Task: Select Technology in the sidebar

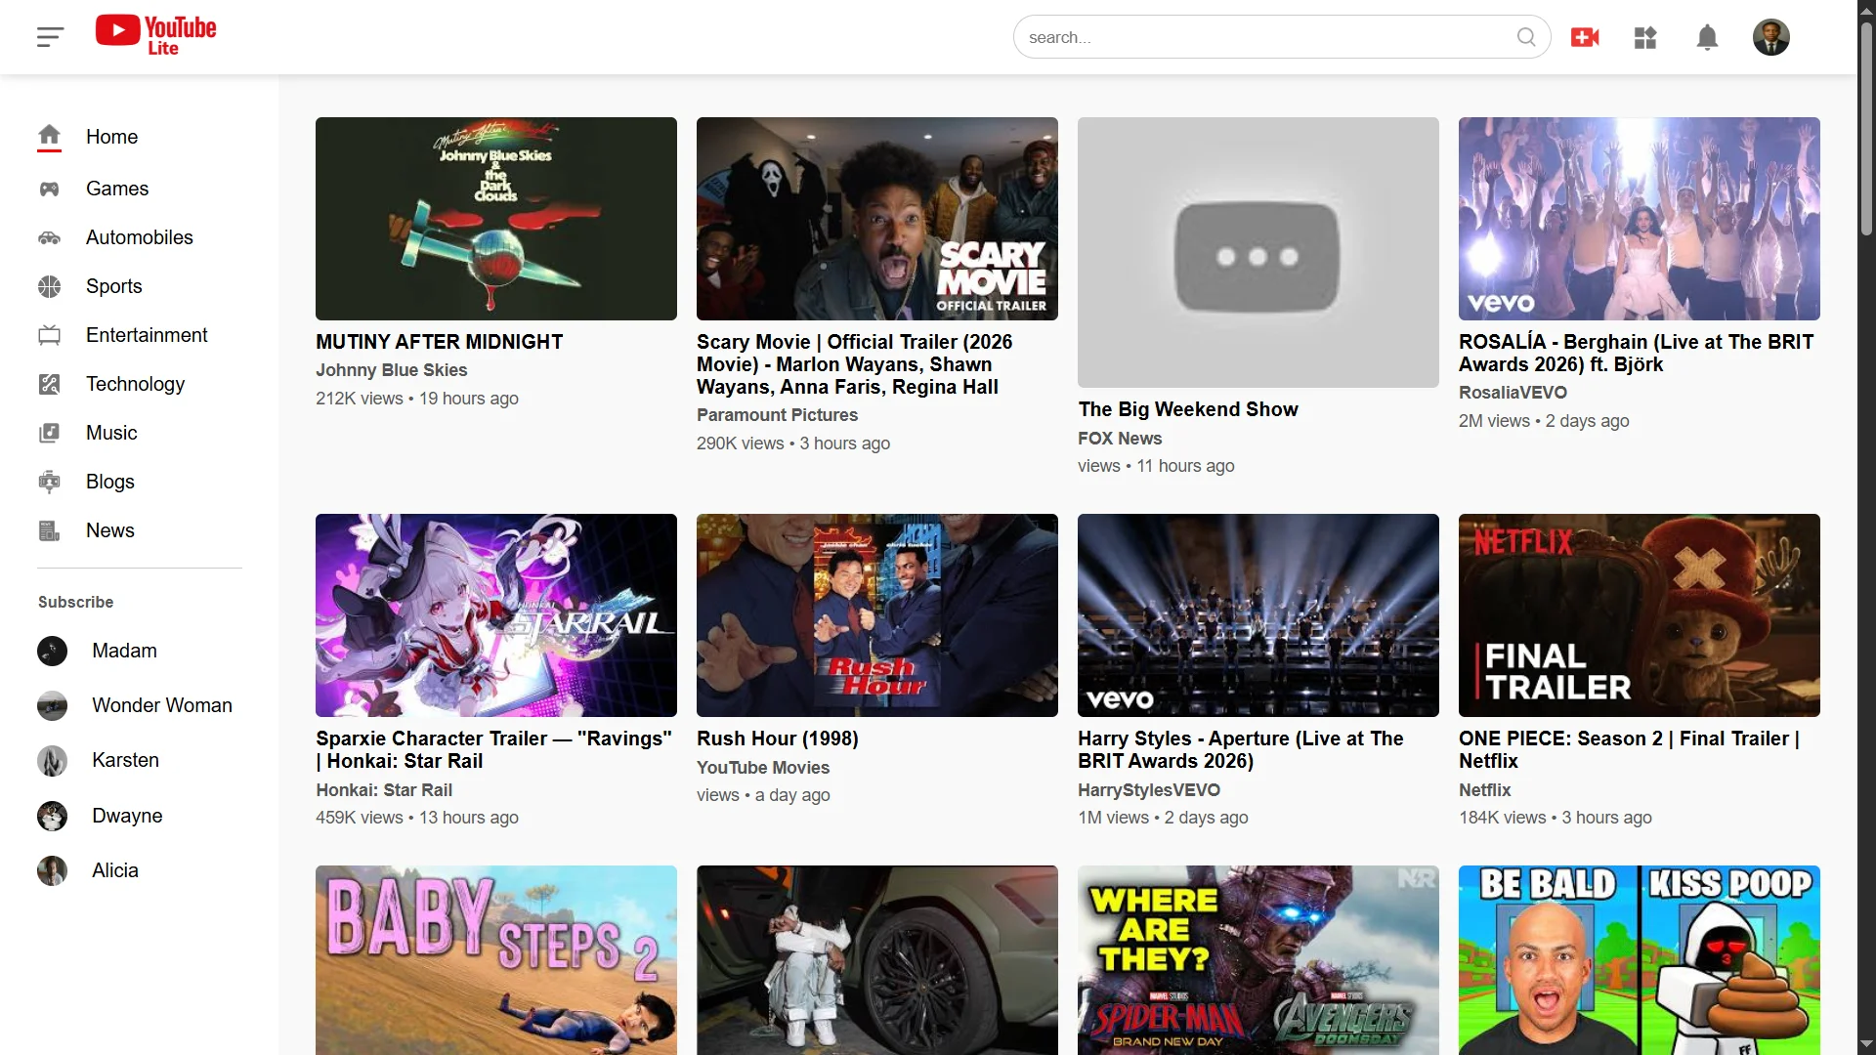Action: click(135, 384)
